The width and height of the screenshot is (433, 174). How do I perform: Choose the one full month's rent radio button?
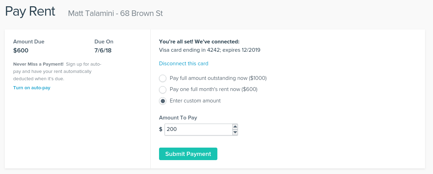tap(163, 90)
